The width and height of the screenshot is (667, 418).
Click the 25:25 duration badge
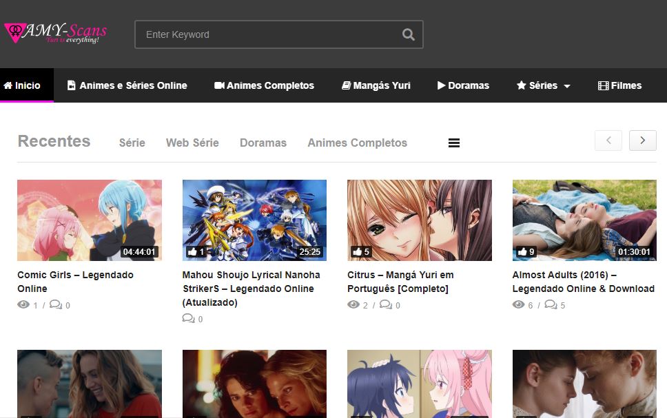(309, 252)
